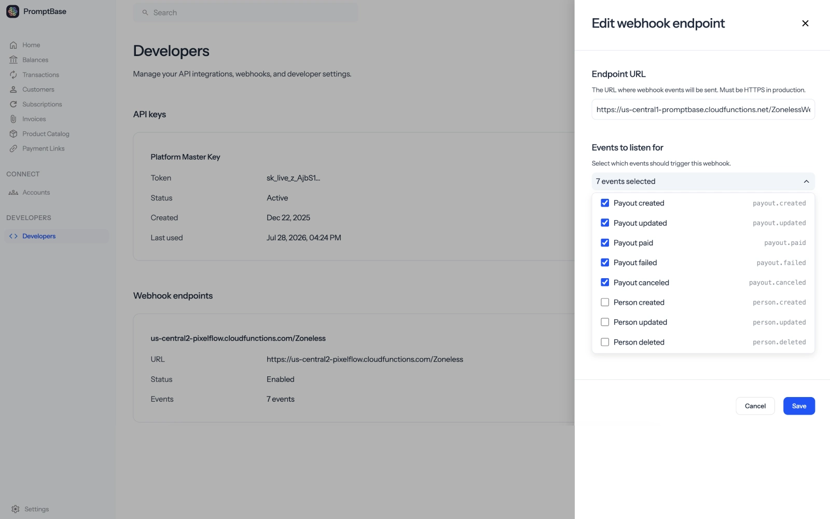Click the https://us-central2-pixelflow URL value

[365, 359]
